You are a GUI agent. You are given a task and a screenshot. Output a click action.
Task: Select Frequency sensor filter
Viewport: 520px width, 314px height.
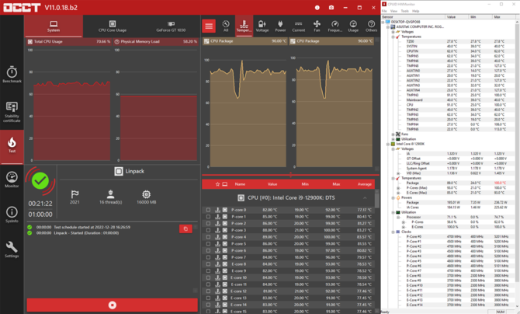335,26
